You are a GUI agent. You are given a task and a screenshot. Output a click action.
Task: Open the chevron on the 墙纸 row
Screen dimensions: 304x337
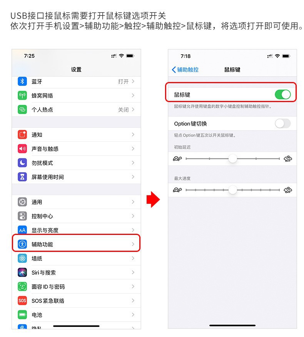tap(133, 258)
